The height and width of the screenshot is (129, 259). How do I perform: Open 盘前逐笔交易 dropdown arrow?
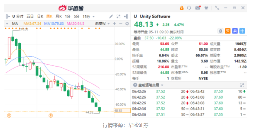pyautogui.click(x=162, y=85)
